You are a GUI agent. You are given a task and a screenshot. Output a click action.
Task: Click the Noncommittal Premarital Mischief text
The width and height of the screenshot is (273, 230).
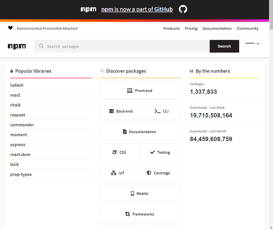[x=47, y=28]
